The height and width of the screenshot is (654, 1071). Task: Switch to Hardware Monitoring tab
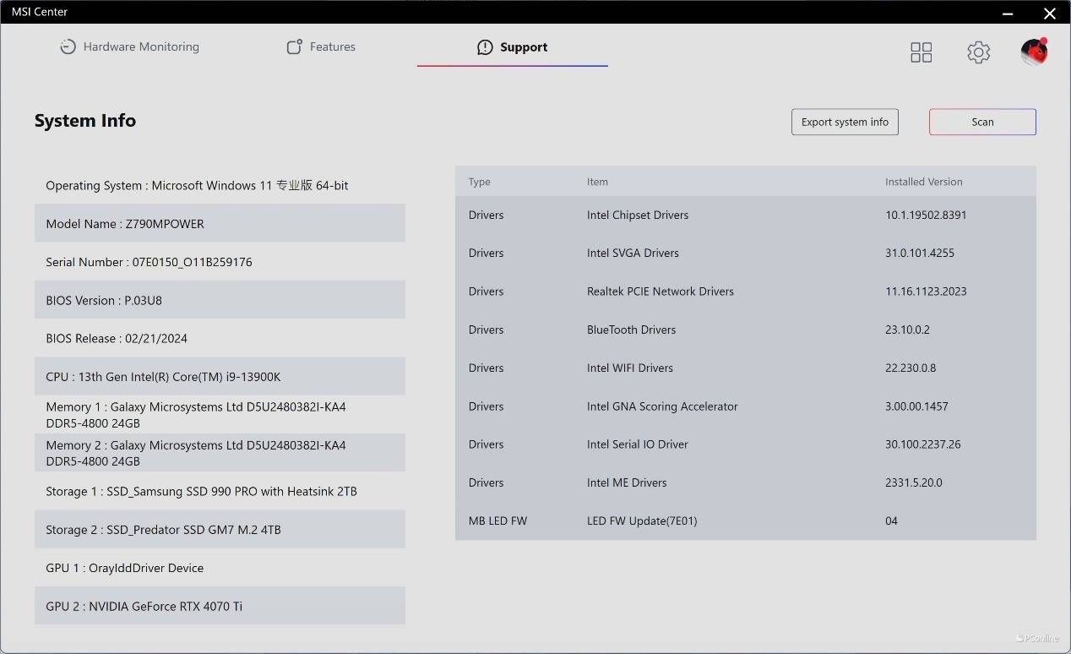[x=140, y=47]
